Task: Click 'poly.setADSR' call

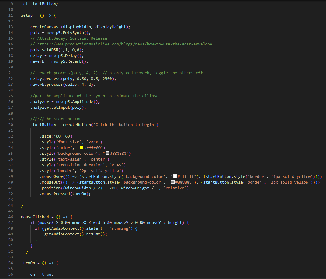Action: [x=44, y=50]
